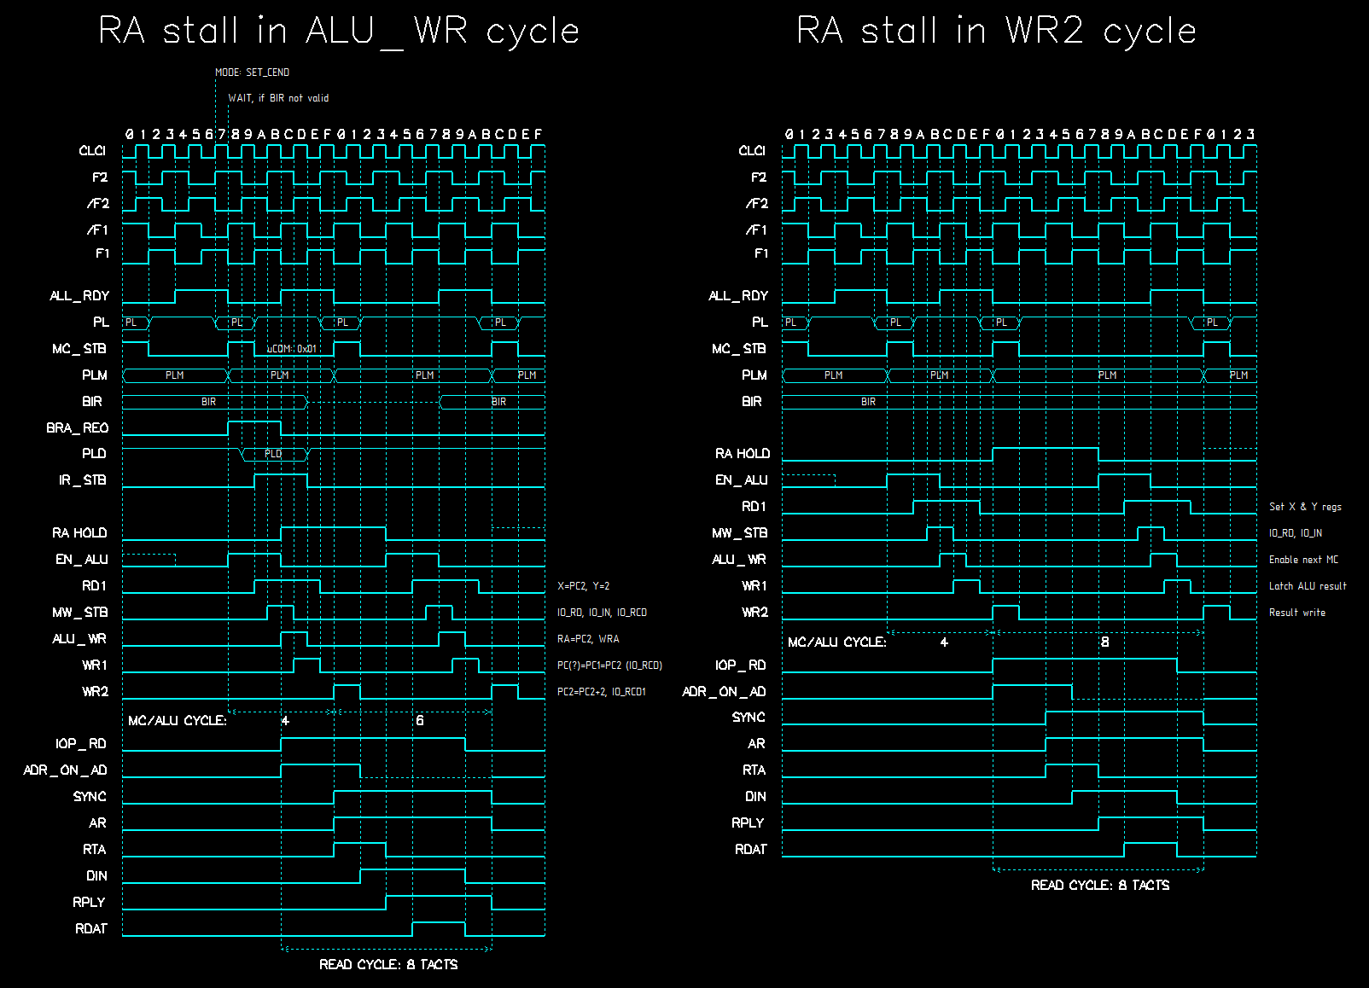The image size is (1369, 988).
Task: Click RPLY label in ALU_WR diagram
Action: (89, 903)
